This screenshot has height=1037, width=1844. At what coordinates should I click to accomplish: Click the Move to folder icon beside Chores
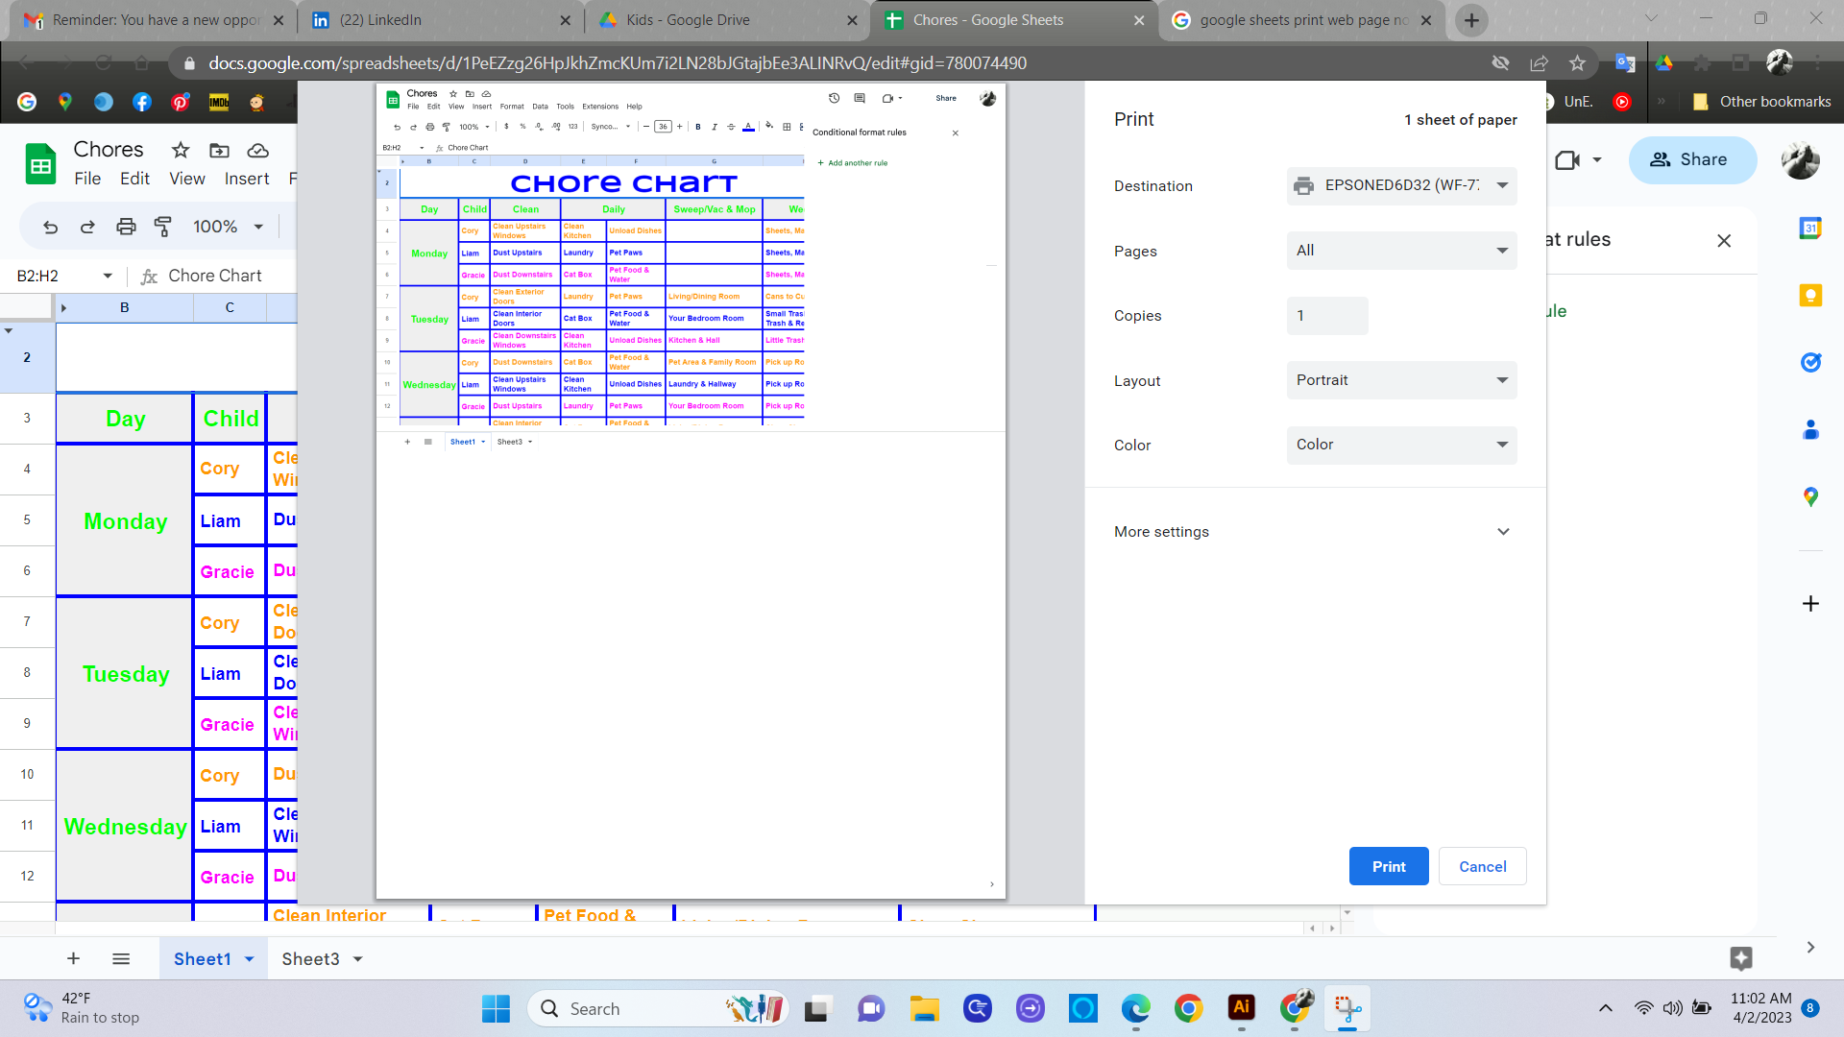click(219, 150)
